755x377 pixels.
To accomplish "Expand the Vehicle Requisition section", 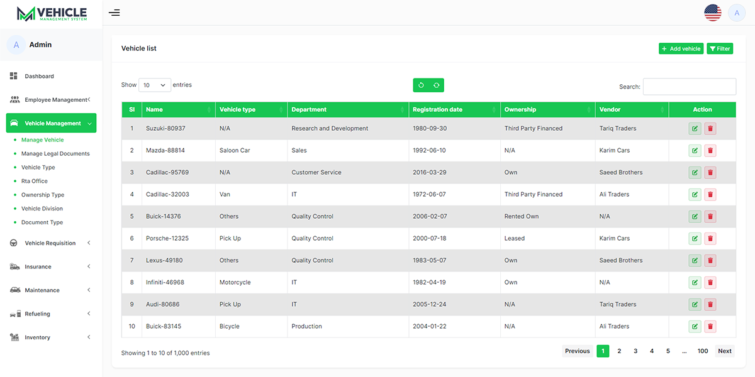I will point(50,243).
